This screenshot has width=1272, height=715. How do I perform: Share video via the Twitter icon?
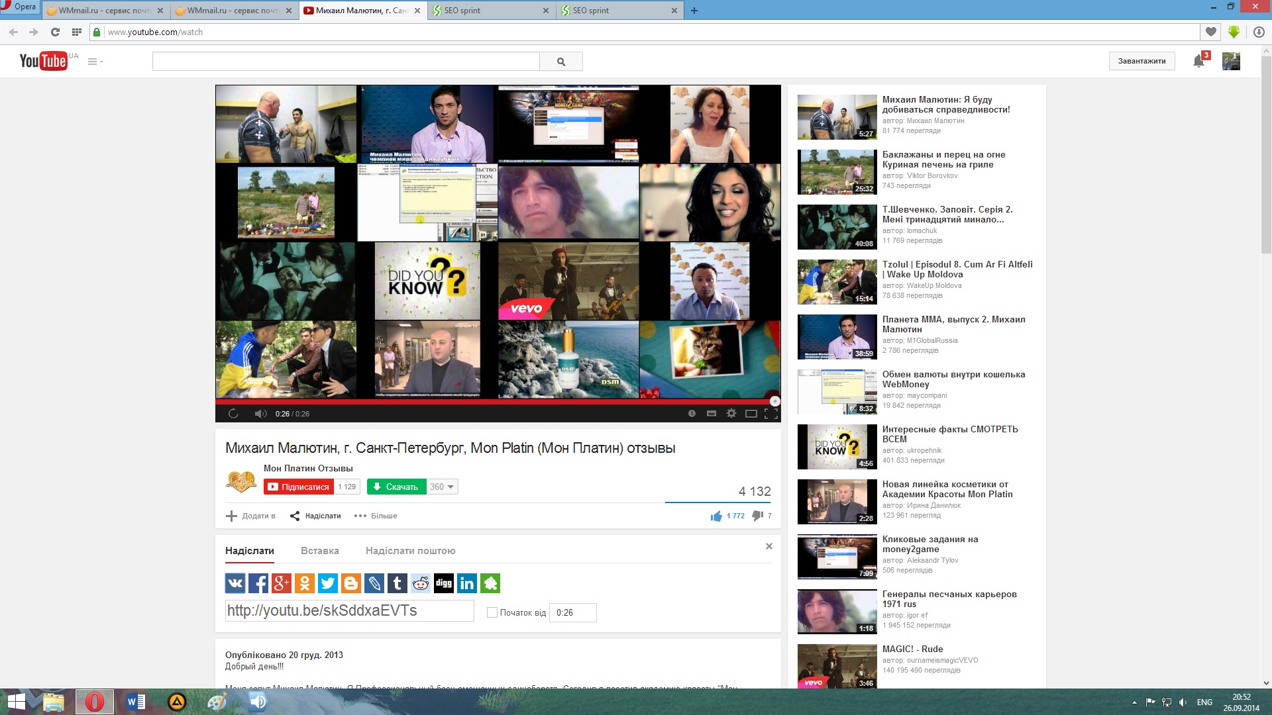pos(327,583)
